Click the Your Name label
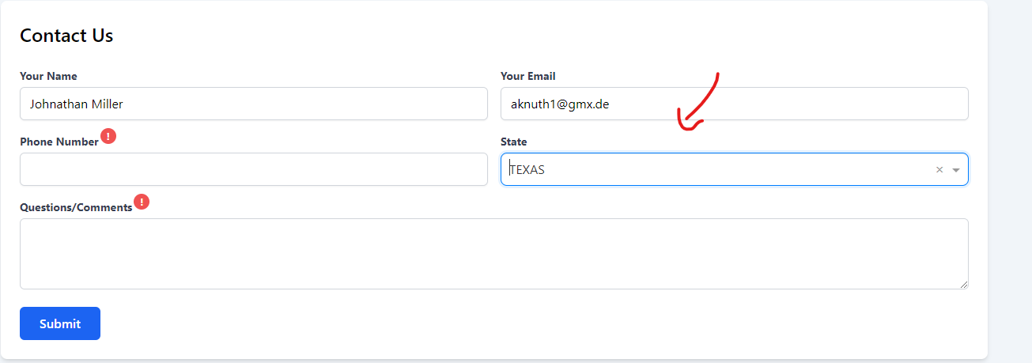Viewport: 1032px width, 363px height. click(48, 76)
